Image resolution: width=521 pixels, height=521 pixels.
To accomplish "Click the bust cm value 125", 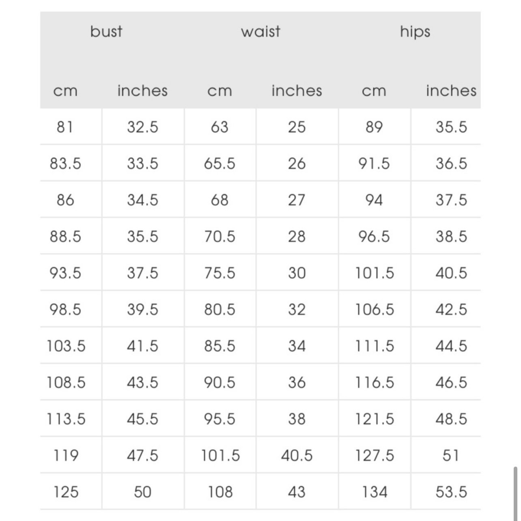I will [x=66, y=492].
